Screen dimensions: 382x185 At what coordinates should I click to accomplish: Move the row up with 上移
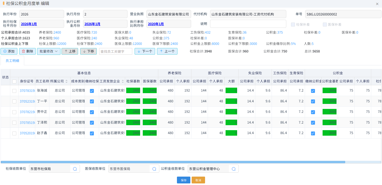[x=70, y=51]
